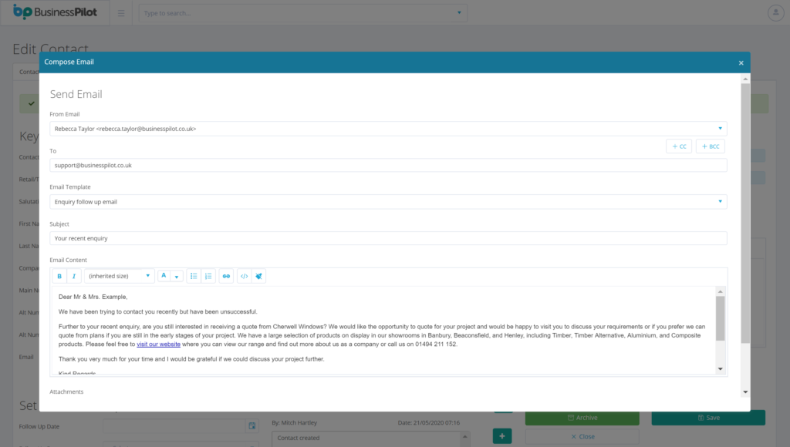Click into the Subject field
This screenshot has height=447, width=790.
388,239
